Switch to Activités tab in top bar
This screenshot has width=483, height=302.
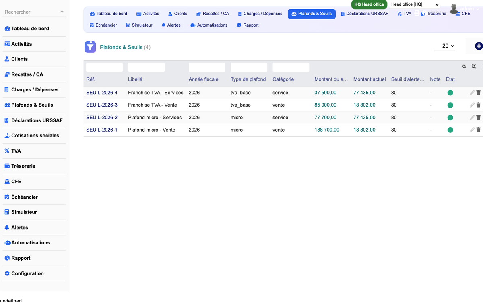[x=148, y=14]
